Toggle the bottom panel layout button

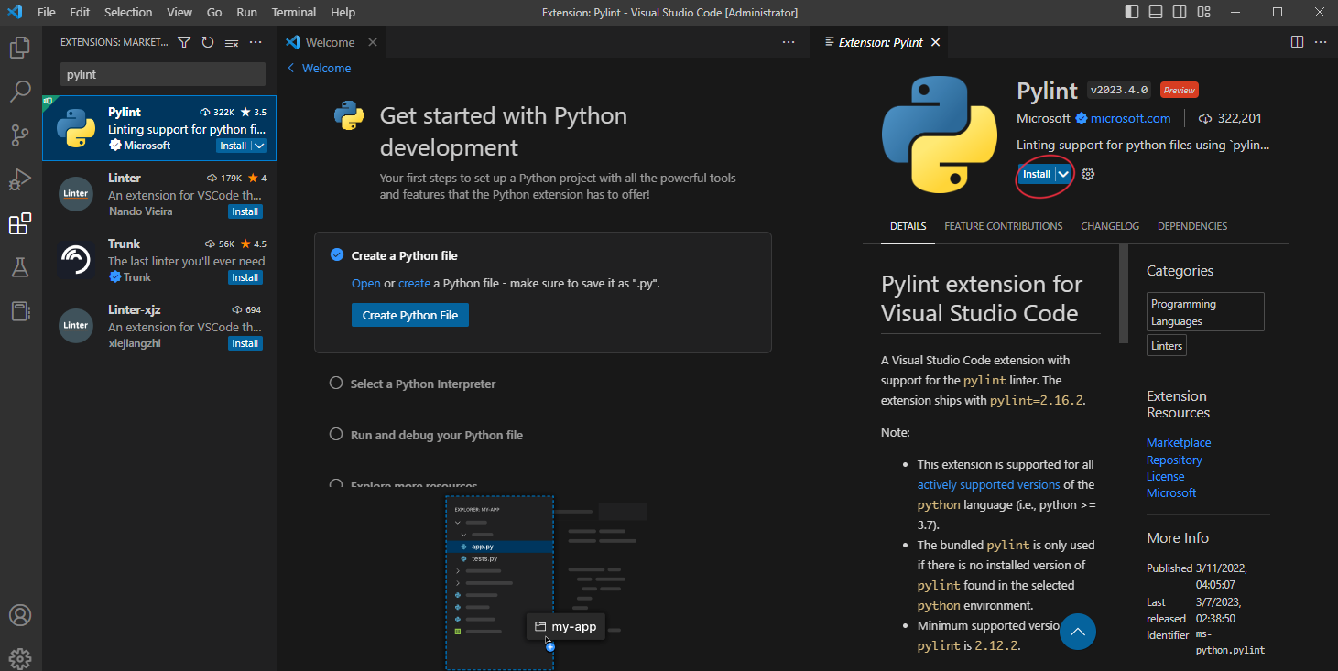[x=1156, y=12]
